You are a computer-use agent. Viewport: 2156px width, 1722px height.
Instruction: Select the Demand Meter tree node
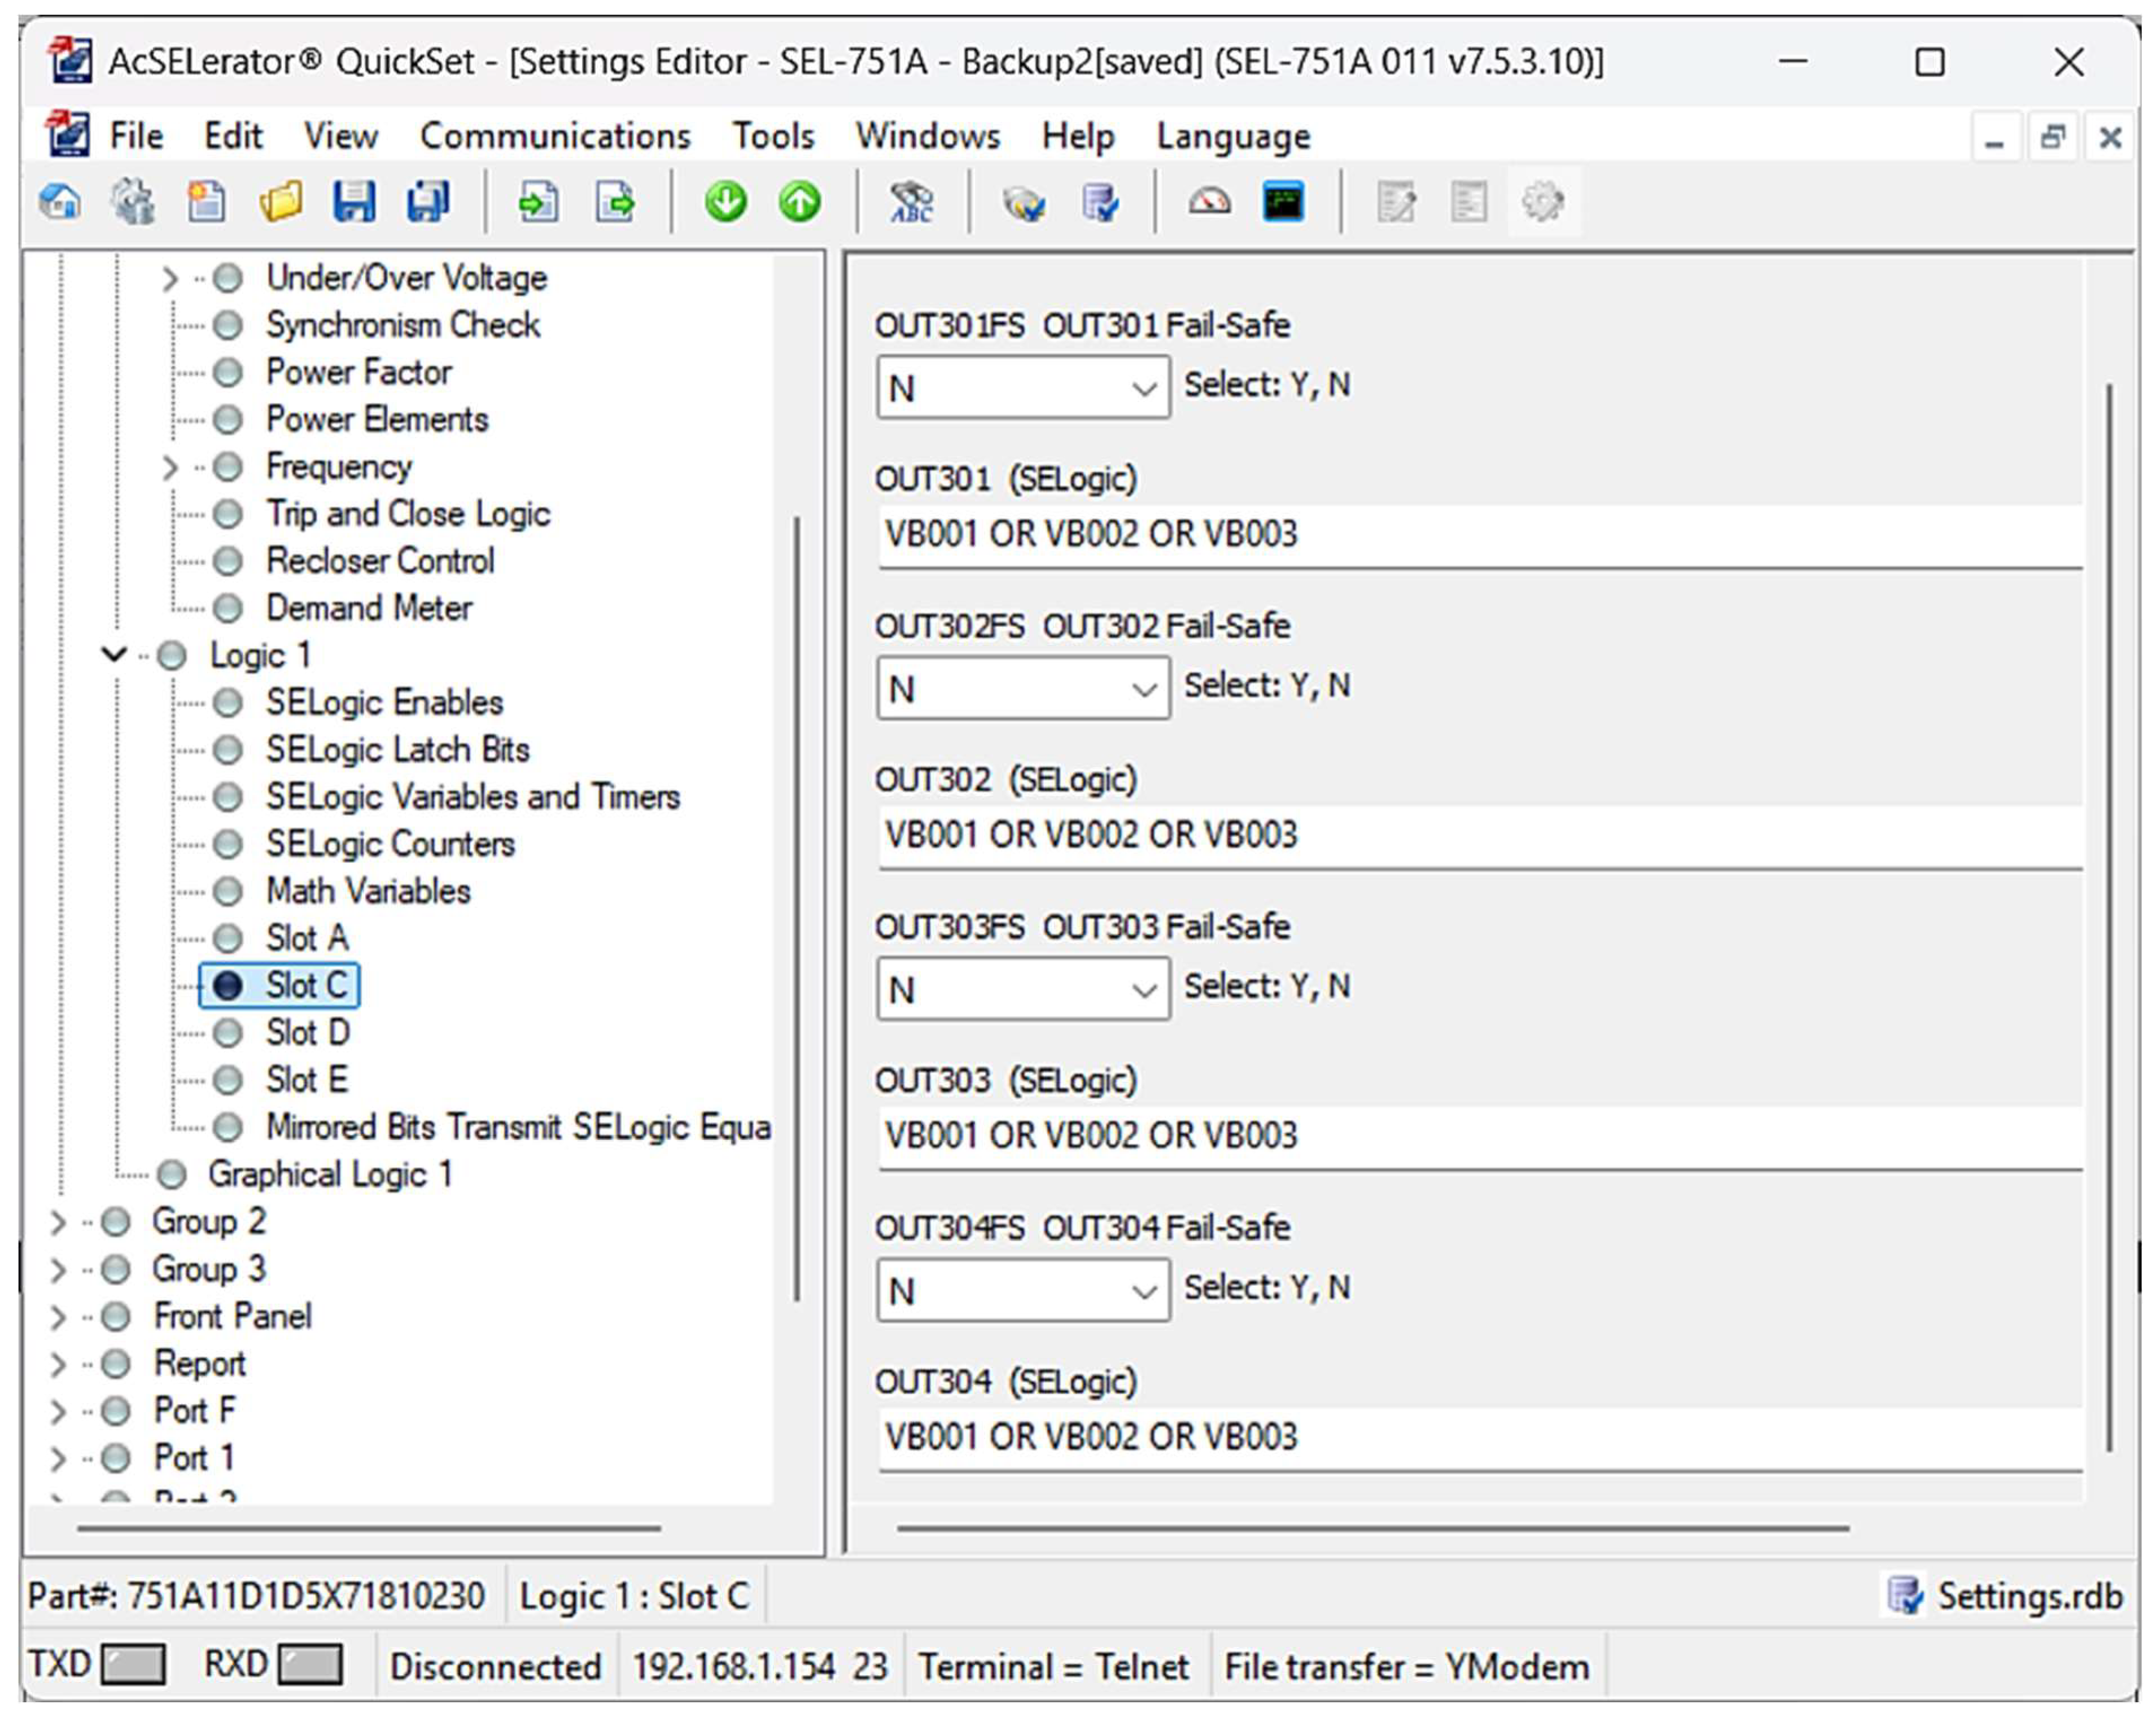coord(368,607)
